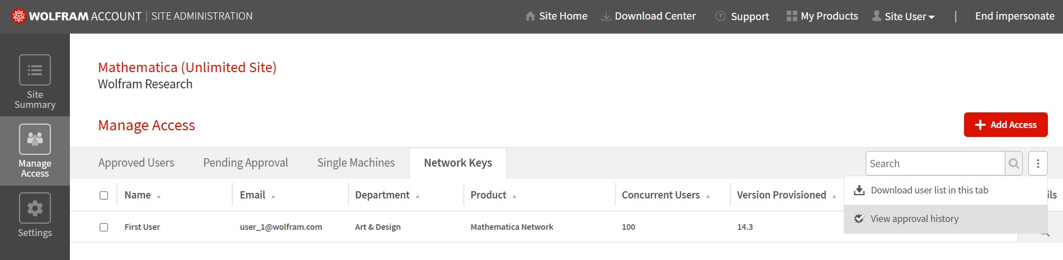Select Download user list in this tab
The height and width of the screenshot is (260, 1063).
click(929, 190)
